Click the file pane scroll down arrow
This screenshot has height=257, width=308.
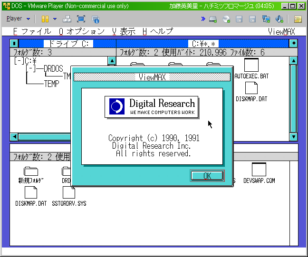pyautogui.click(x=293, y=137)
